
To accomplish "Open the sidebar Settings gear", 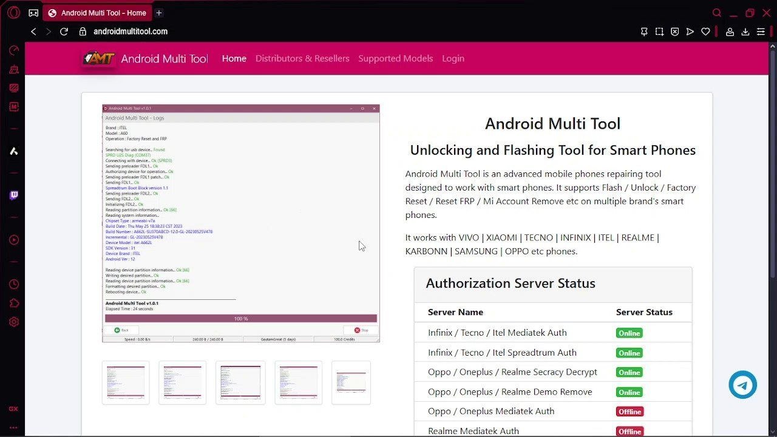I will (13, 322).
